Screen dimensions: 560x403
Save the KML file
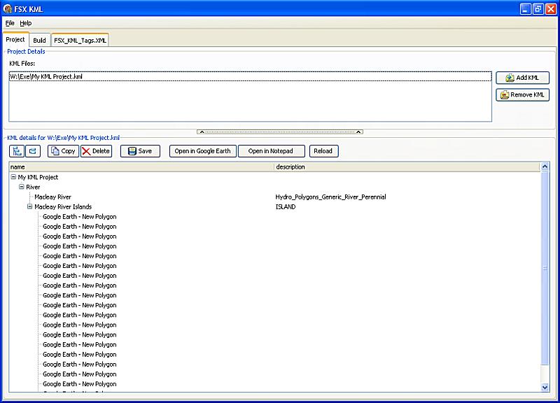pos(140,151)
